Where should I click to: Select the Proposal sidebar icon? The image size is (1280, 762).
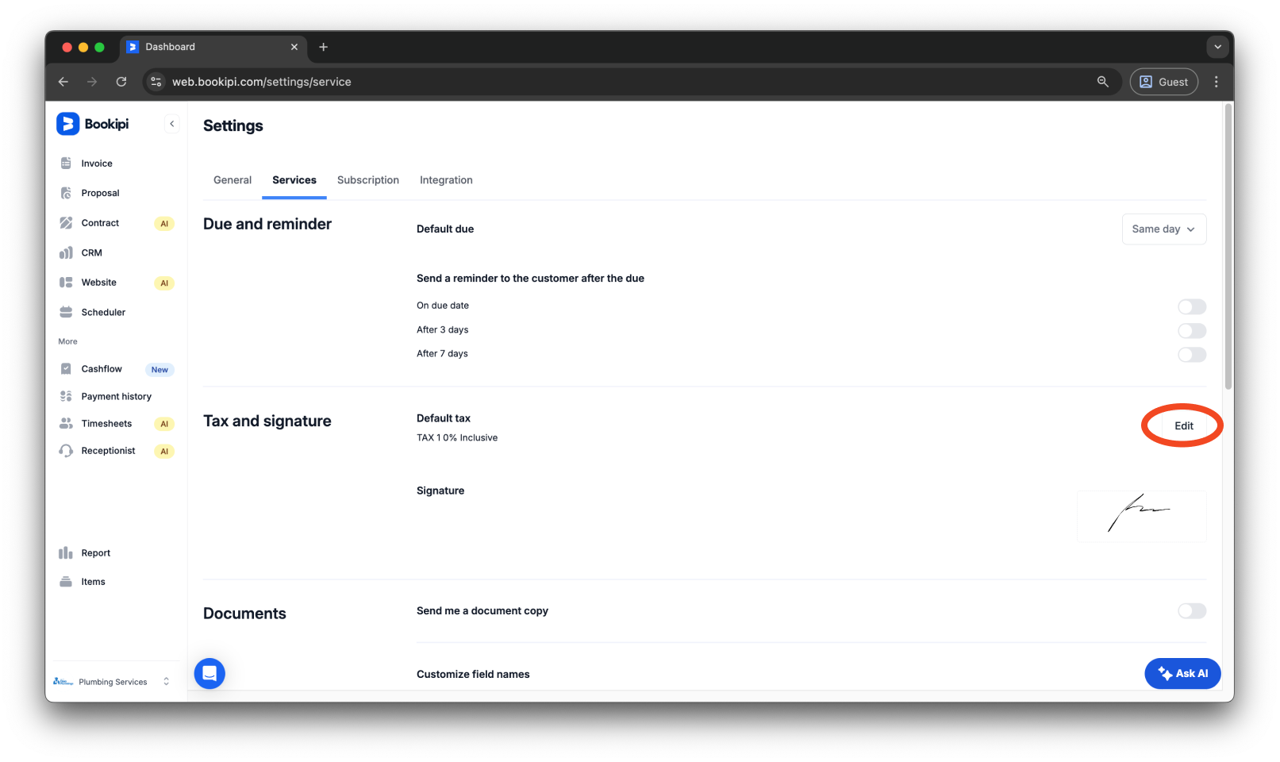tap(67, 192)
